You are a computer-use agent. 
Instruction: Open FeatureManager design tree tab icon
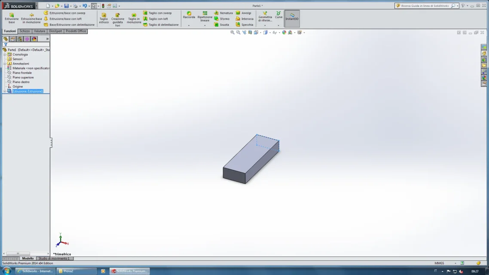[6, 39]
